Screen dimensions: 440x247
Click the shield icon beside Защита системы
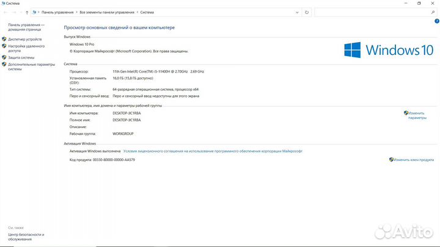point(4,57)
